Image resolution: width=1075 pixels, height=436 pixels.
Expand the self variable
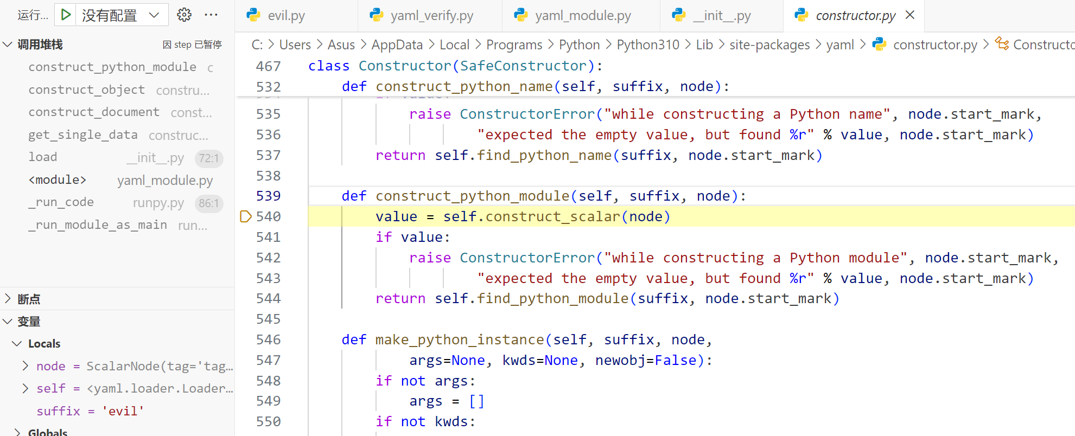(x=26, y=388)
